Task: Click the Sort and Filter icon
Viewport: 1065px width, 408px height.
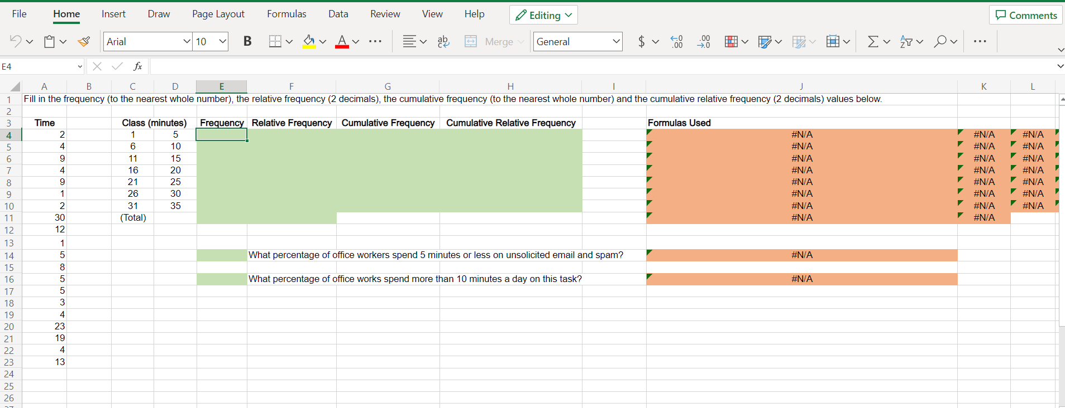Action: tap(906, 41)
